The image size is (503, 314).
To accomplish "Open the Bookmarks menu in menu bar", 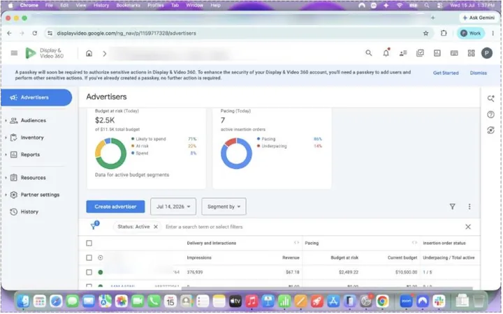I will (x=129, y=5).
